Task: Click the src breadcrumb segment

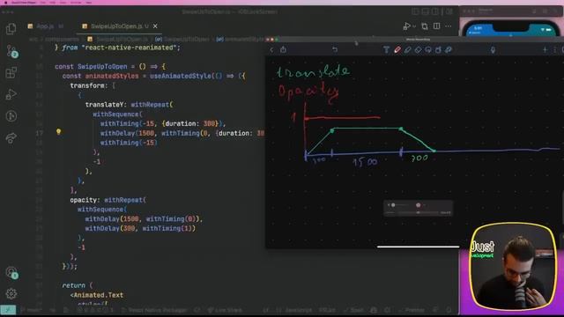Action: pyautogui.click(x=33, y=39)
